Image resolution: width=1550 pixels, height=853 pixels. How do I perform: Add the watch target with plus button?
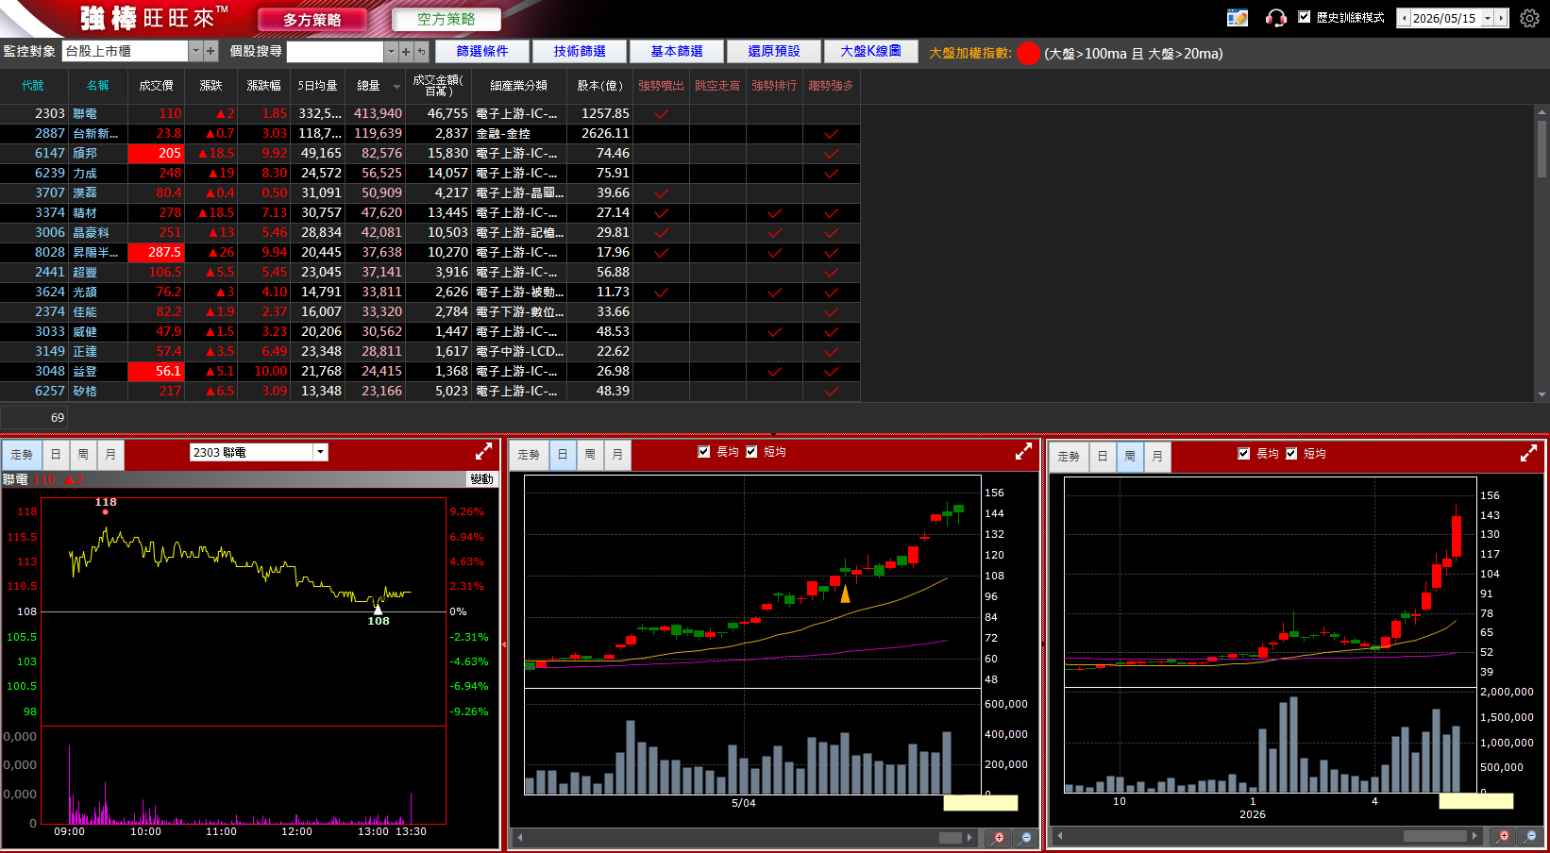(x=211, y=51)
